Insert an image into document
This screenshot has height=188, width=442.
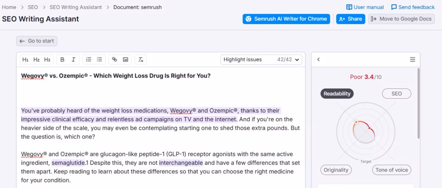(x=125, y=60)
